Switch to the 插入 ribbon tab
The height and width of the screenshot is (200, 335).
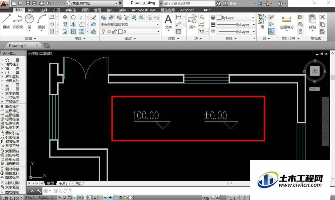31,10
